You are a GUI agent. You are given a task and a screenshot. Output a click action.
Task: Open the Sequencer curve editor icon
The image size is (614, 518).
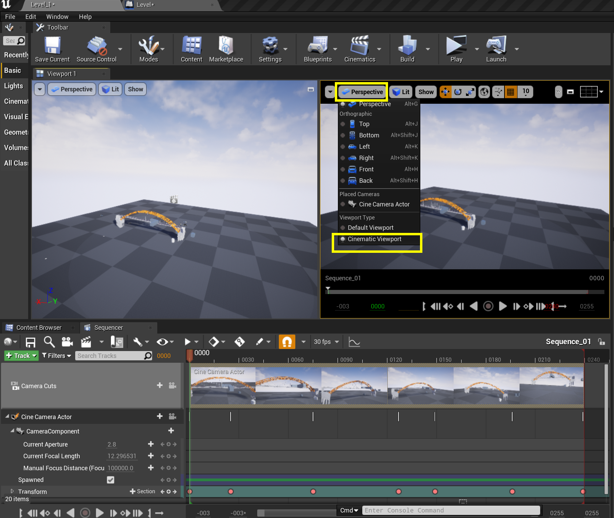pyautogui.click(x=354, y=342)
